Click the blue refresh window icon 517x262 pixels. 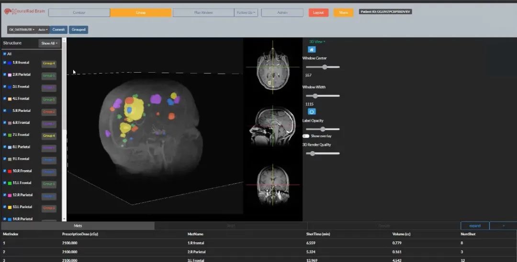click(312, 111)
